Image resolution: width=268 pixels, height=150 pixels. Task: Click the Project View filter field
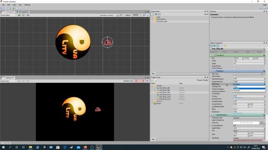point(182,139)
